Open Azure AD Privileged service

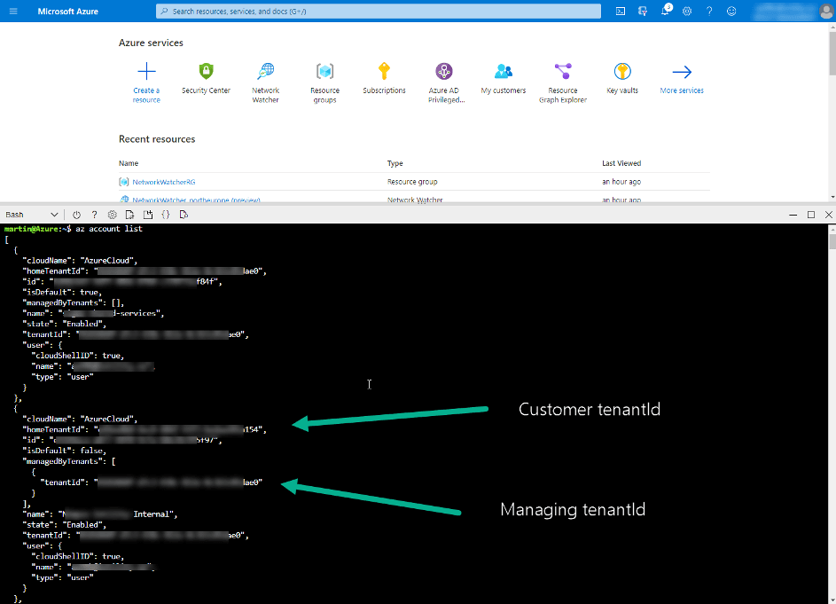tap(444, 82)
